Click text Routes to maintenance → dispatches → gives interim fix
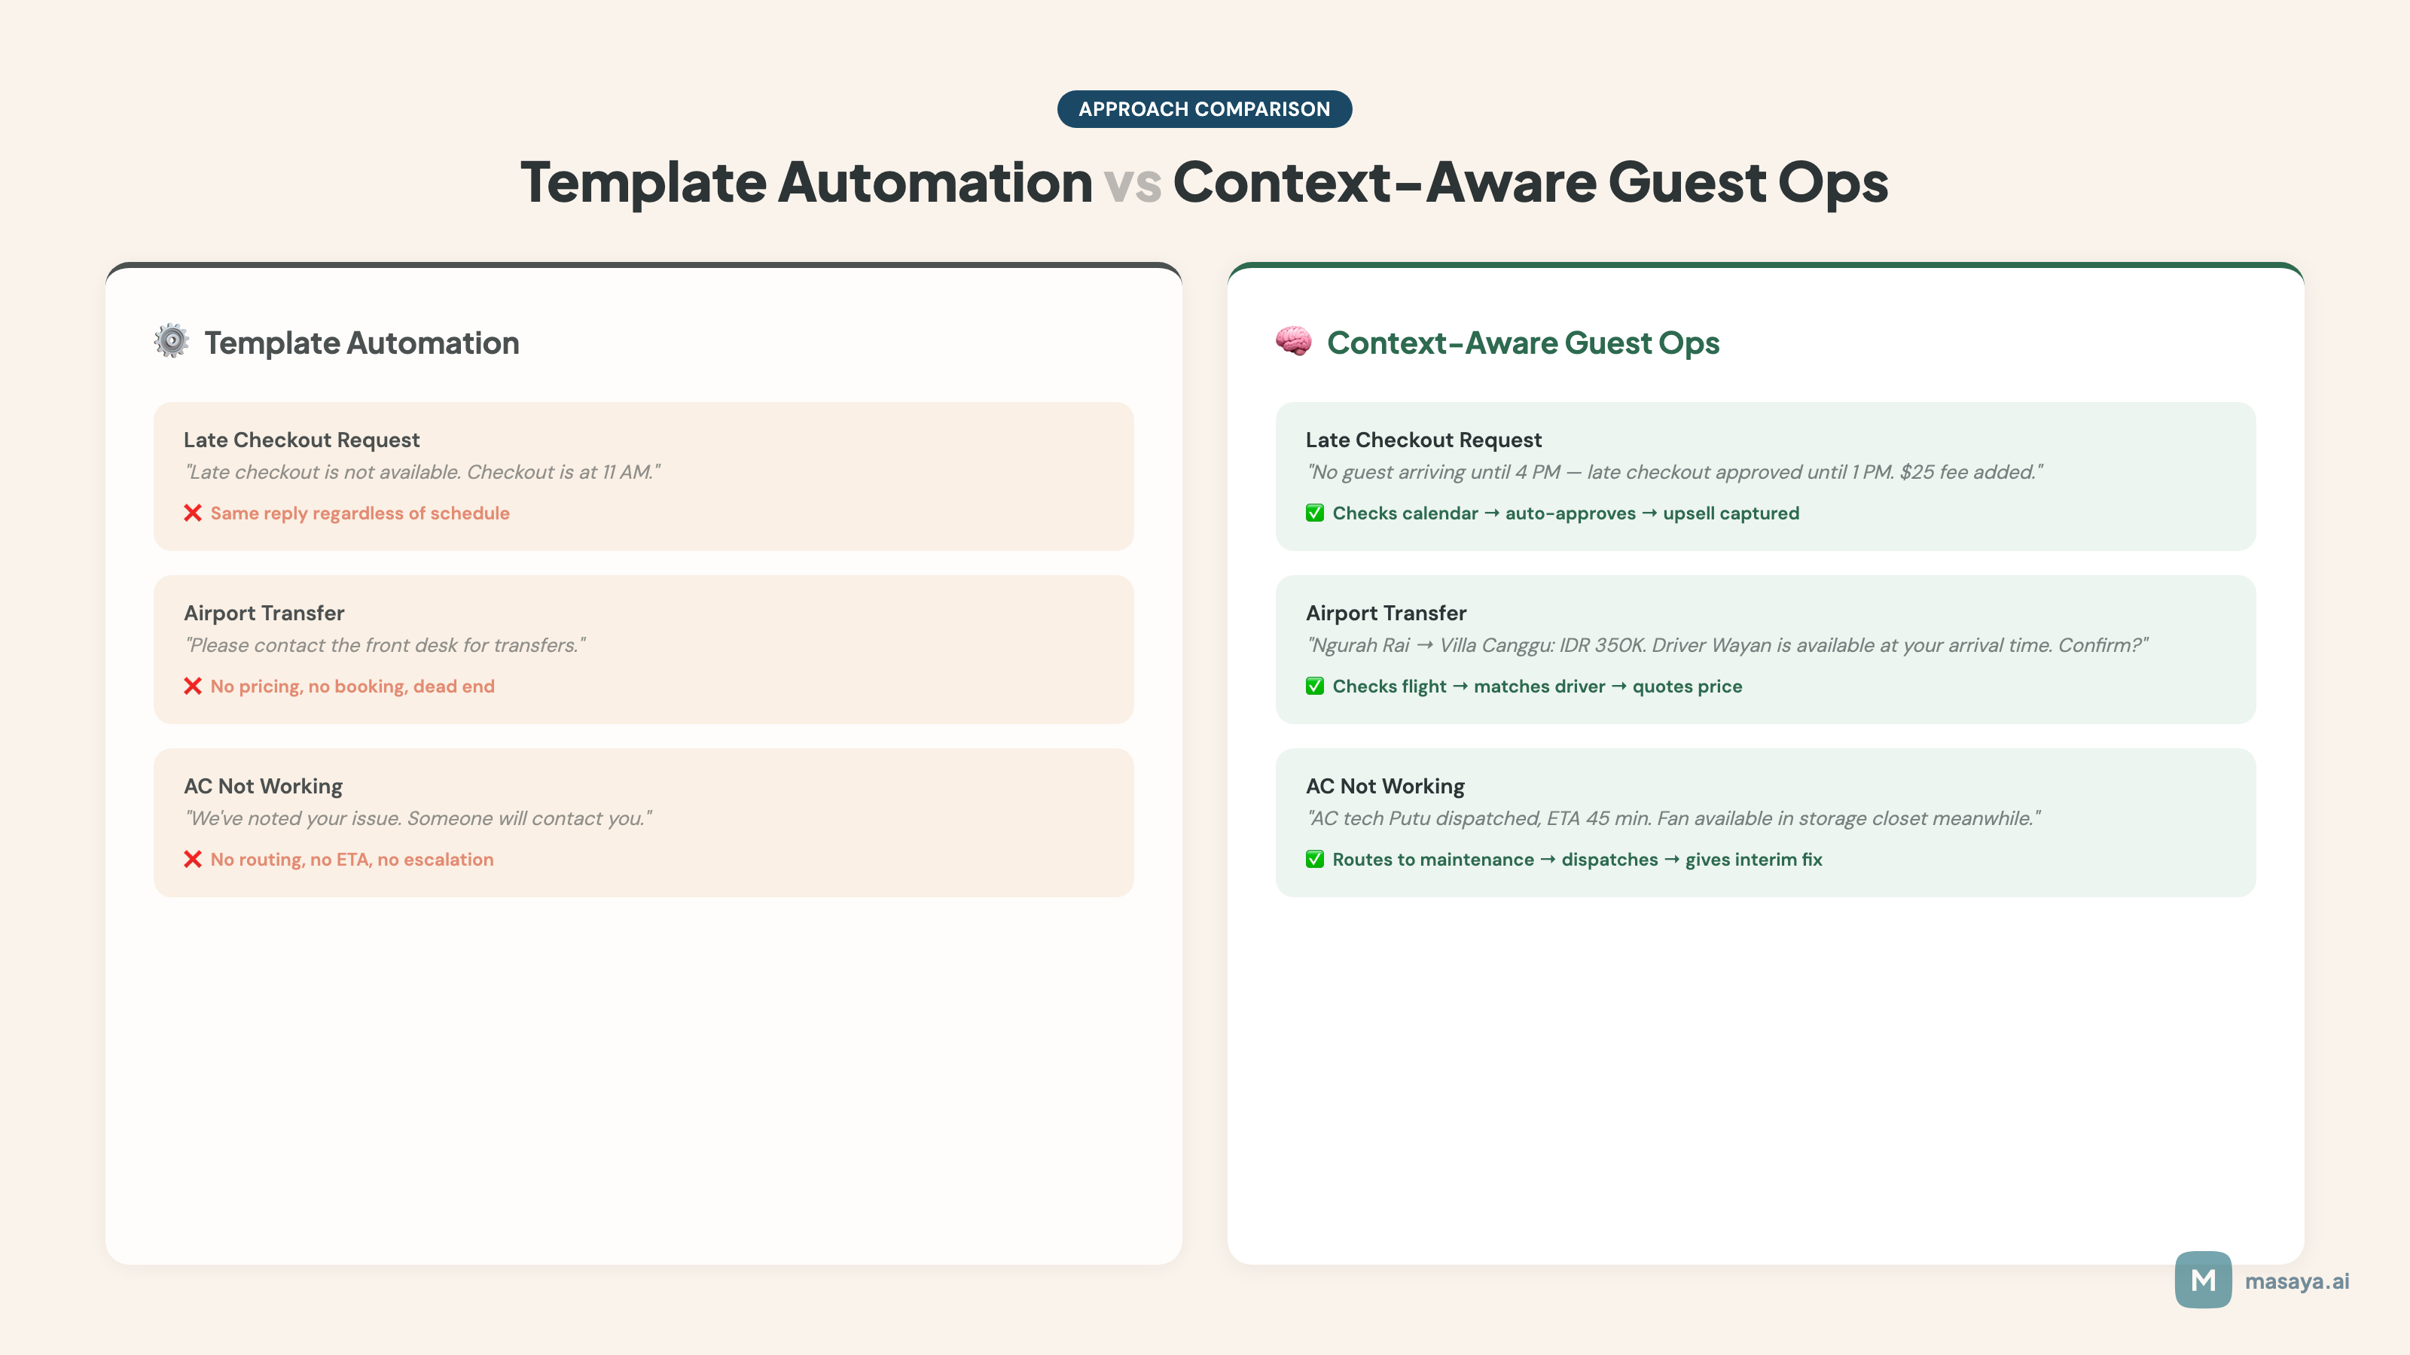 [x=1577, y=858]
